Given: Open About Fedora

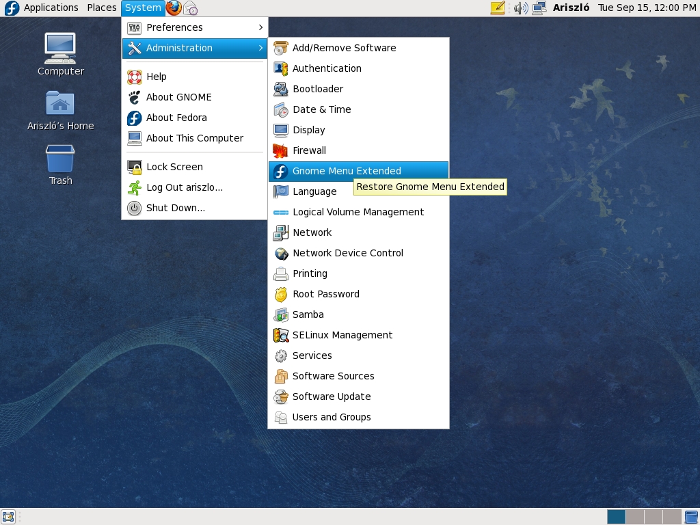Looking at the screenshot, I should (195, 118).
